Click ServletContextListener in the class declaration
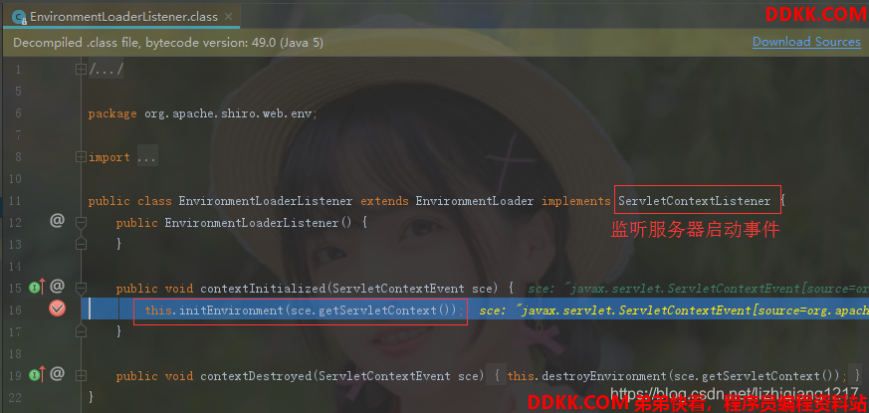Image resolution: width=869 pixels, height=413 pixels. pos(695,201)
